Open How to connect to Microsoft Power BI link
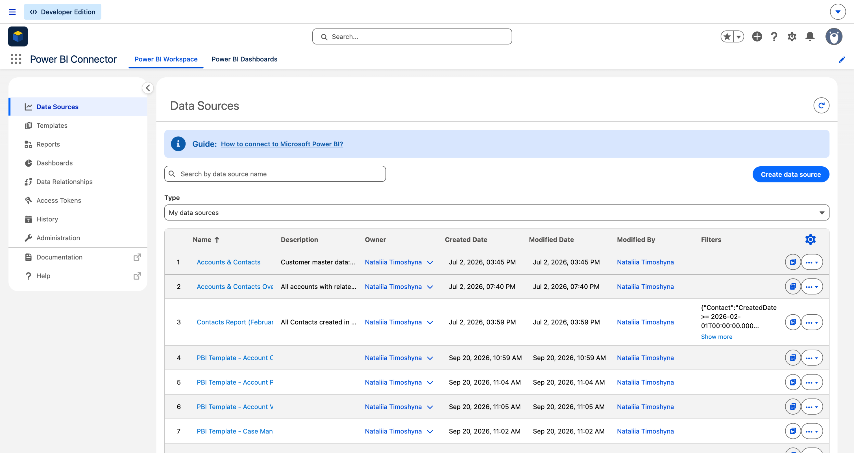This screenshot has height=453, width=854. point(282,144)
